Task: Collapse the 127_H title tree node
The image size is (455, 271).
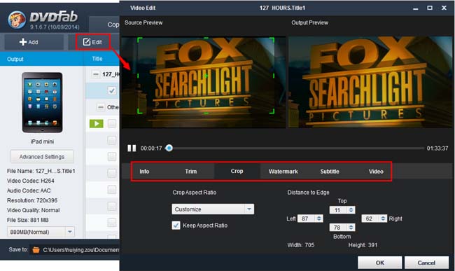Action: click(x=95, y=74)
